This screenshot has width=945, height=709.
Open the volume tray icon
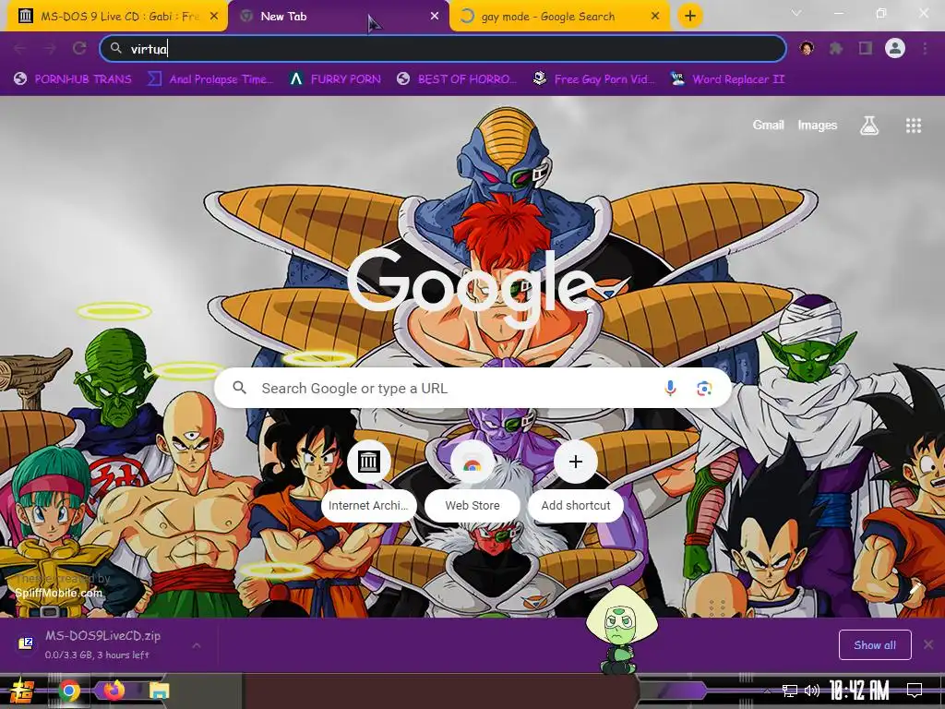coord(812,691)
